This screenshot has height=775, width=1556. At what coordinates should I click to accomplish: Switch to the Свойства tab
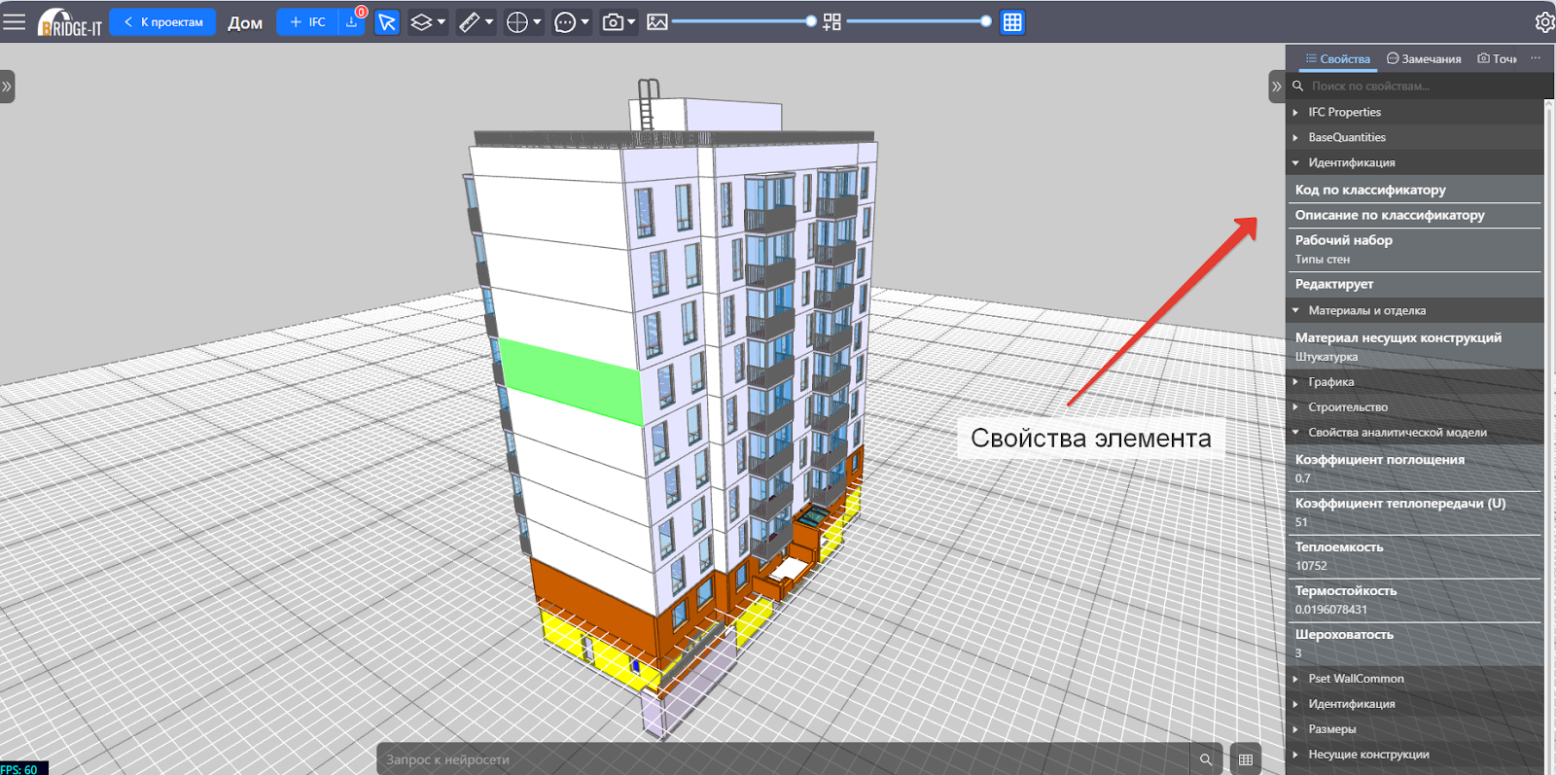pyautogui.click(x=1338, y=58)
